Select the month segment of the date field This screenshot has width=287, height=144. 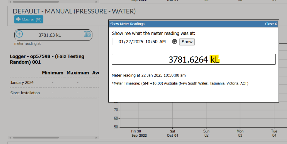tap(121, 41)
